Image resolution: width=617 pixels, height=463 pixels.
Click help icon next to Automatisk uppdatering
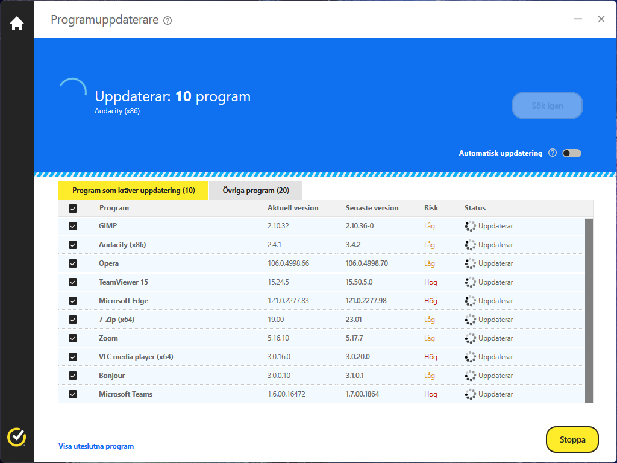click(x=553, y=153)
